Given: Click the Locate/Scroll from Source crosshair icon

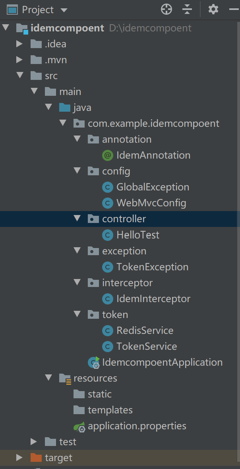Looking at the screenshot, I should [x=166, y=10].
